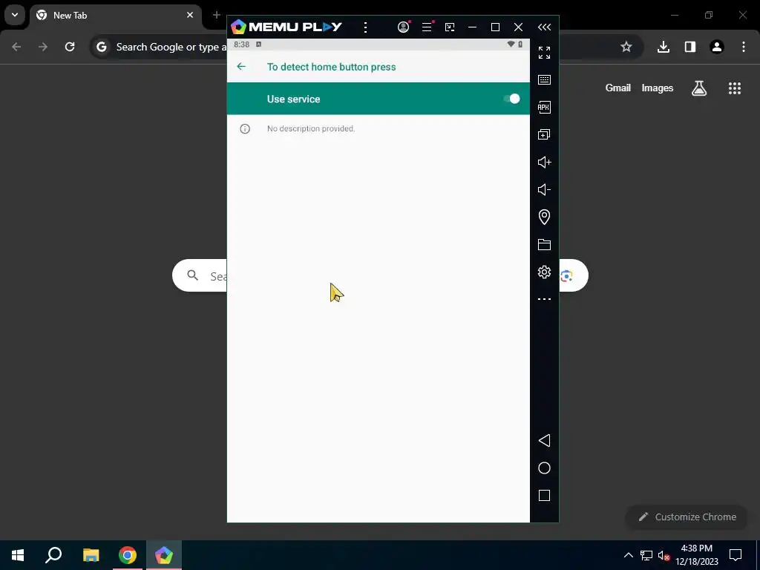Open MEmu account profile icon
The width and height of the screenshot is (760, 570).
[x=403, y=27]
